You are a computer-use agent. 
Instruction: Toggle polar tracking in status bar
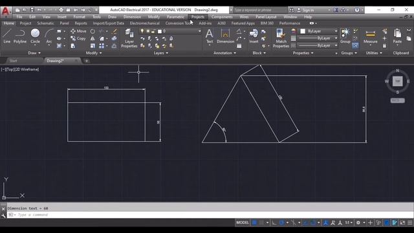(282, 223)
